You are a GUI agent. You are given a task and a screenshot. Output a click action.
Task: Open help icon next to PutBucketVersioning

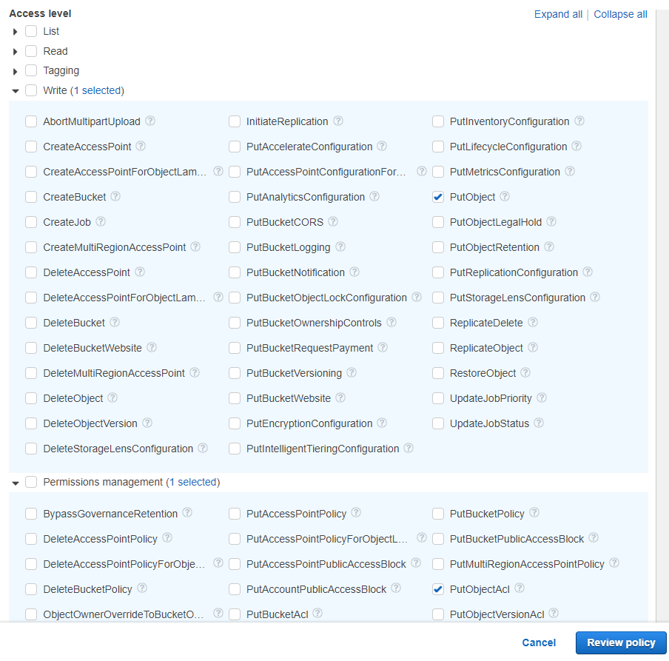click(352, 373)
